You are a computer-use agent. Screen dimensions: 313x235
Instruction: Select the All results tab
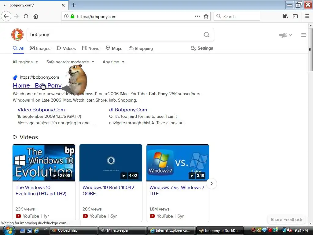18,48
